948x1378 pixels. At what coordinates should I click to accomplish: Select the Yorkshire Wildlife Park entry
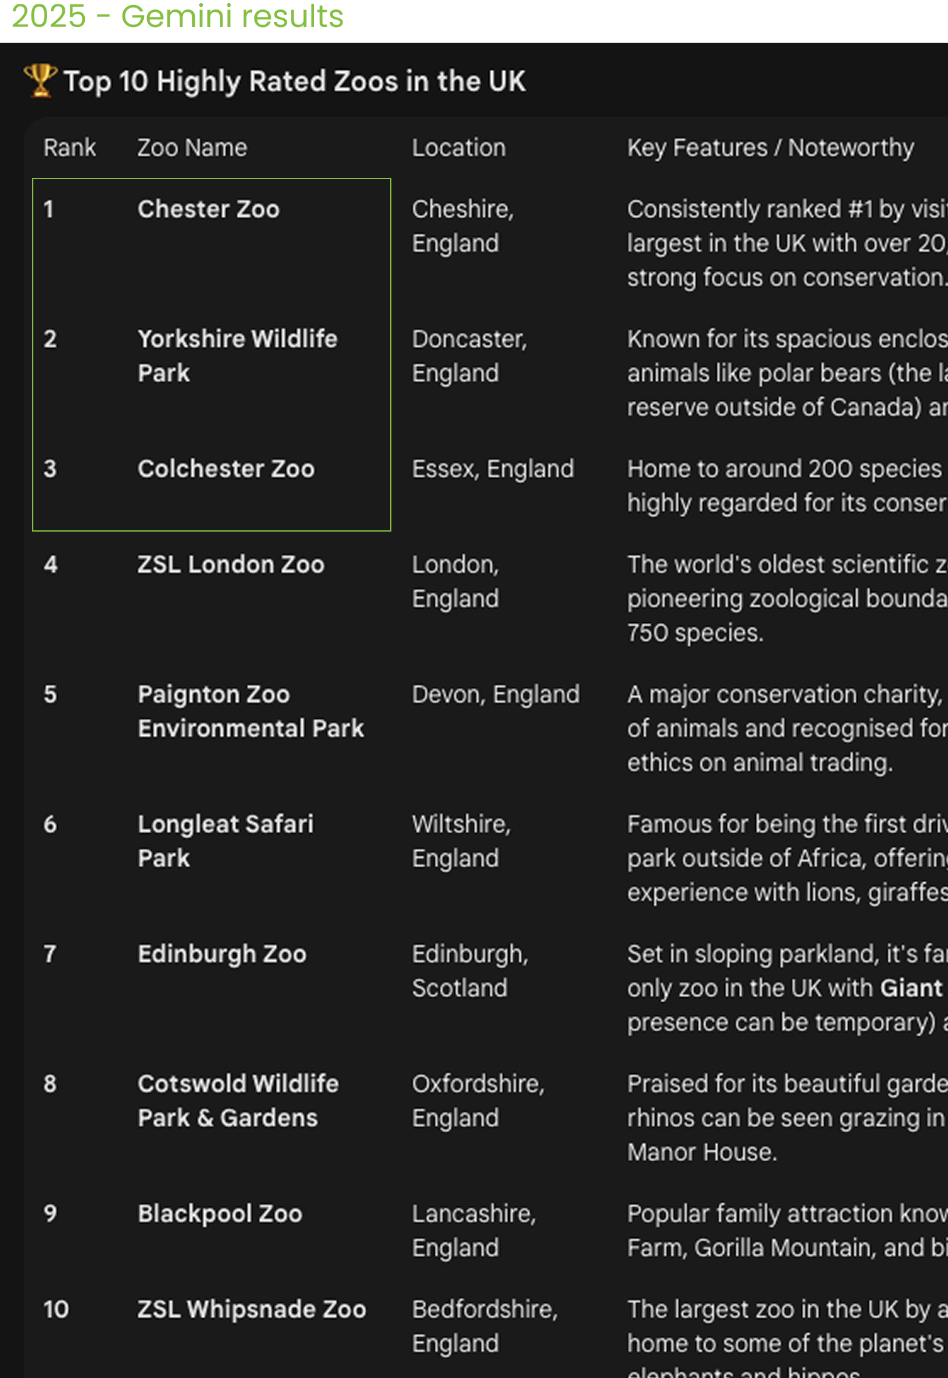(x=237, y=356)
